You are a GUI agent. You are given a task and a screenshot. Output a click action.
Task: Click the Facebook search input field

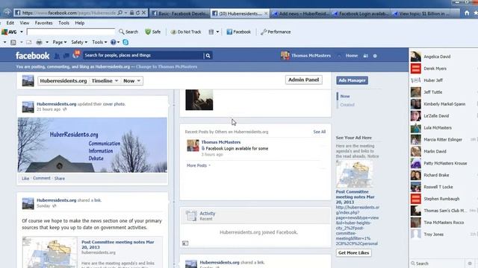point(143,55)
